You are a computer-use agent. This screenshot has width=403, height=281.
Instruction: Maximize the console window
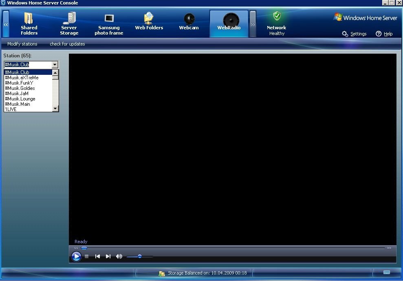tap(392, 3)
